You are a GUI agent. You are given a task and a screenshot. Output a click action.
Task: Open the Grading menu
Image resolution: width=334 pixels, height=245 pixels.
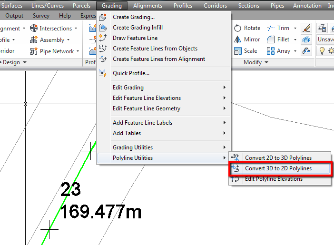112,6
